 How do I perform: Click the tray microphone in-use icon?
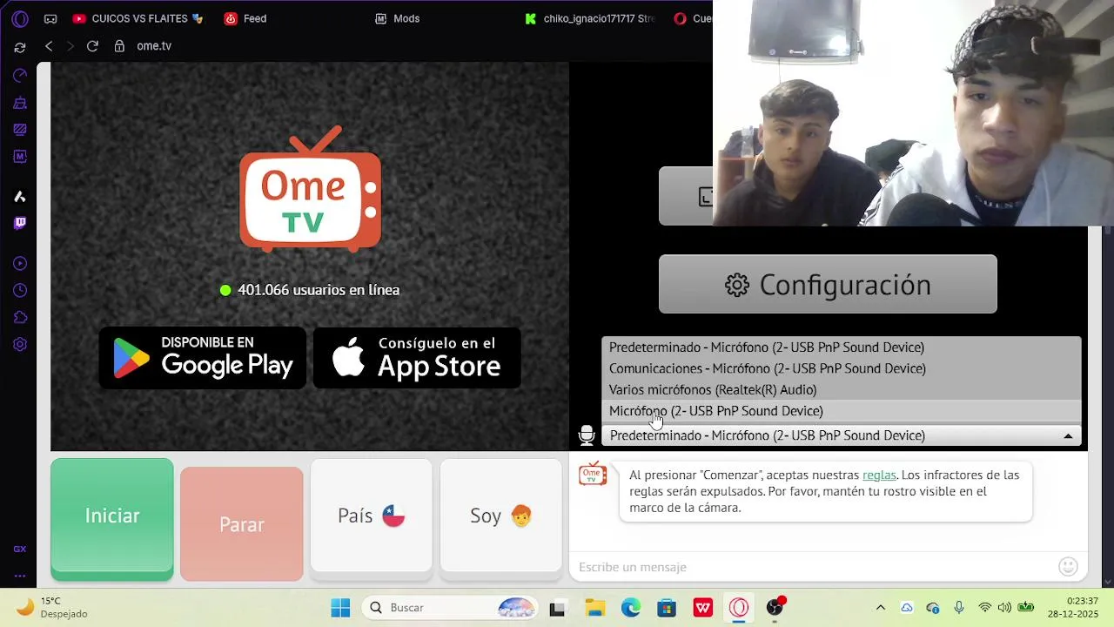coord(959,608)
